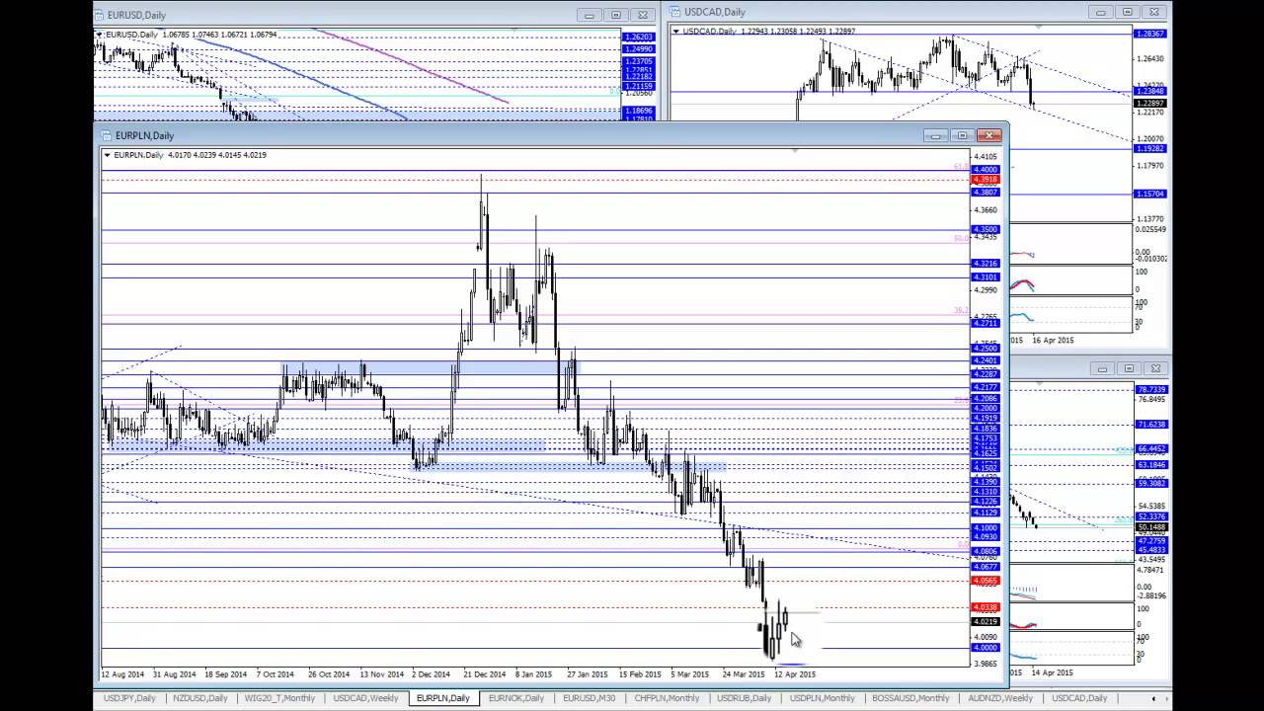Switch to USDPLN,Monthly tab
Screen dimensions: 1264x711
(x=822, y=698)
